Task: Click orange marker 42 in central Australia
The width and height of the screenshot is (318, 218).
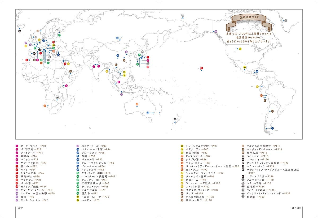Action: tap(137, 104)
